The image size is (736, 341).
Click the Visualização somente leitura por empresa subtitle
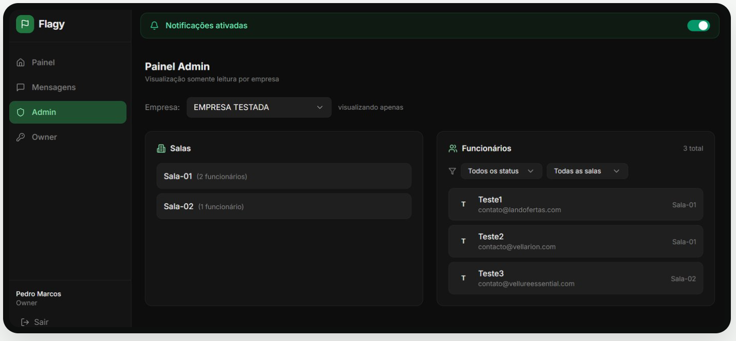pyautogui.click(x=212, y=79)
